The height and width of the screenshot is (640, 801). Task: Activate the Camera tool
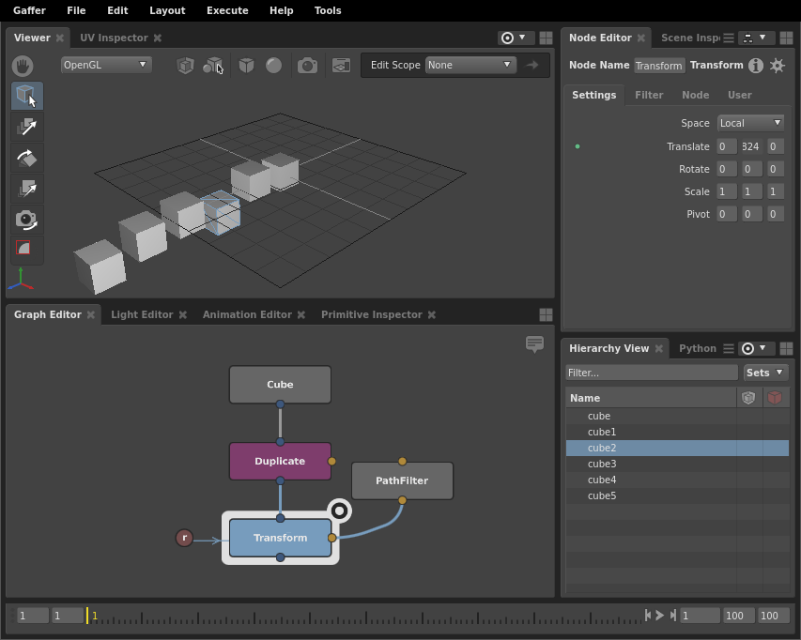point(27,220)
